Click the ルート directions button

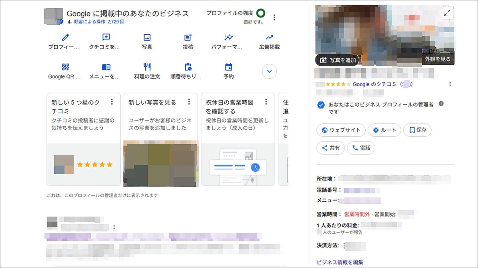[x=384, y=130]
